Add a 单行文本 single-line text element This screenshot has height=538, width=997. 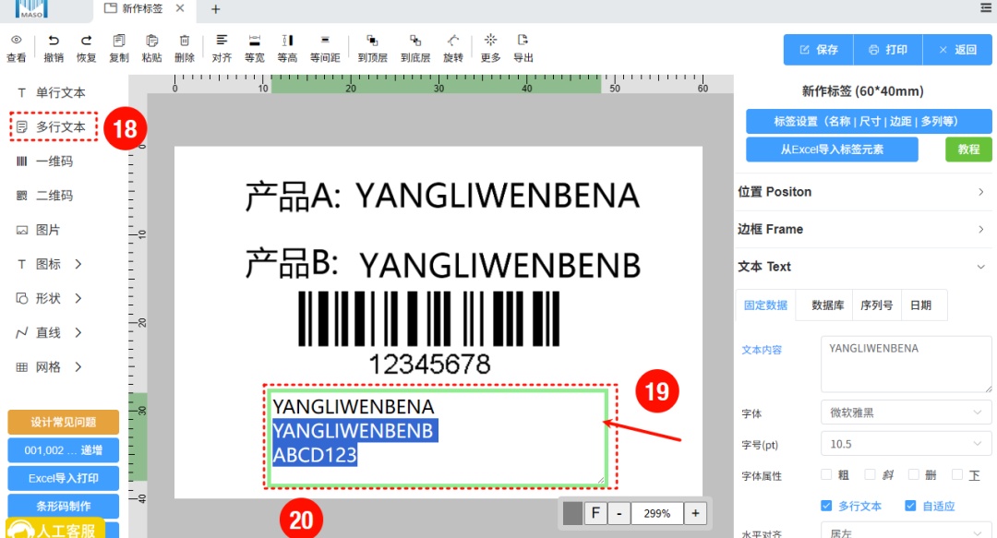pos(52,93)
